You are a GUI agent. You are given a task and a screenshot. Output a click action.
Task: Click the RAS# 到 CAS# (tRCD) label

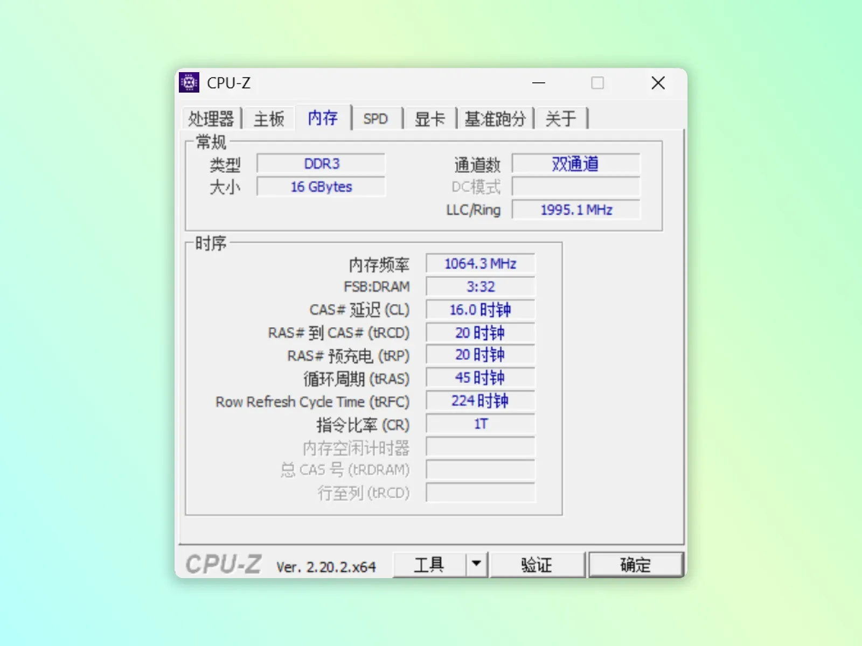coord(339,333)
